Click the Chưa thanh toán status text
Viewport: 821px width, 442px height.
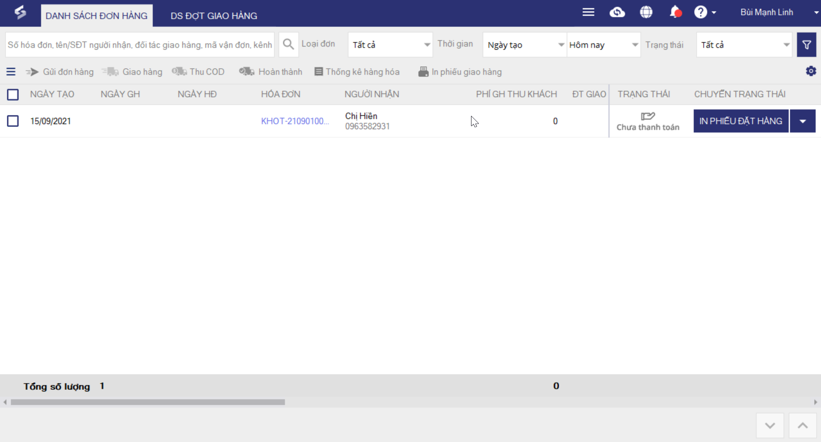[x=648, y=127]
